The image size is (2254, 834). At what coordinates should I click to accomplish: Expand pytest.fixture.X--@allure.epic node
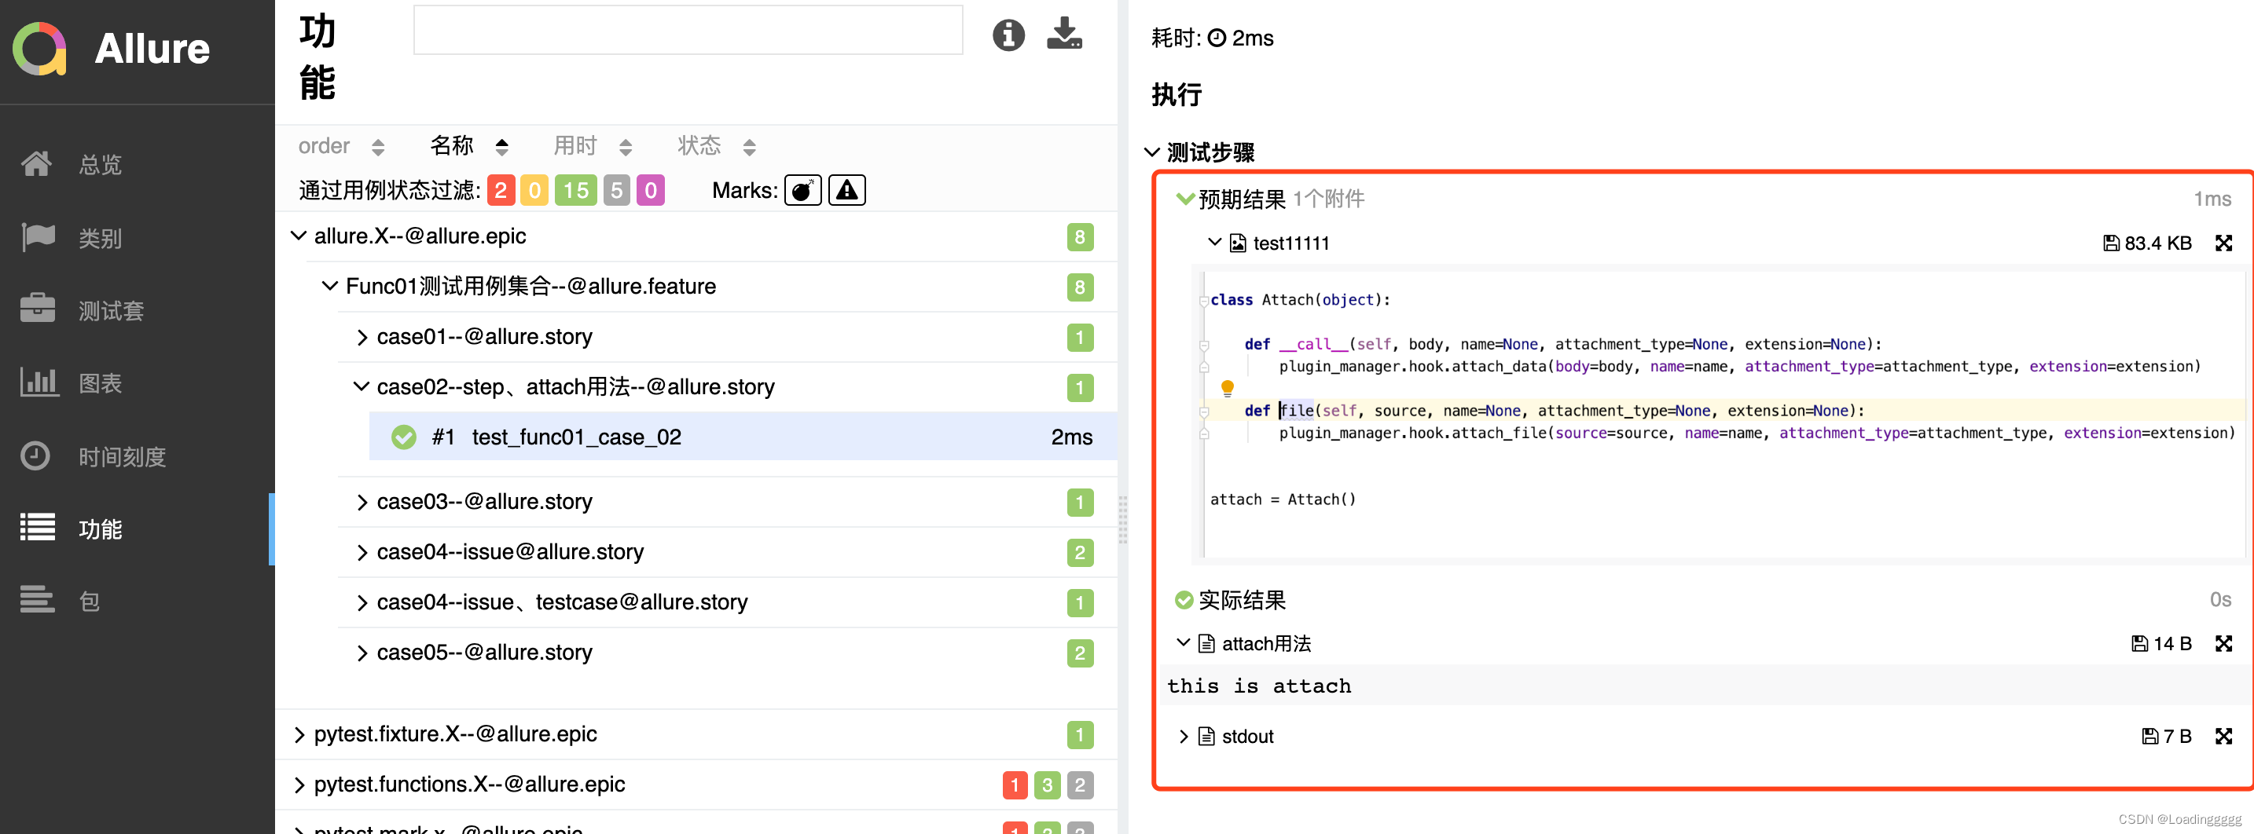(x=299, y=734)
